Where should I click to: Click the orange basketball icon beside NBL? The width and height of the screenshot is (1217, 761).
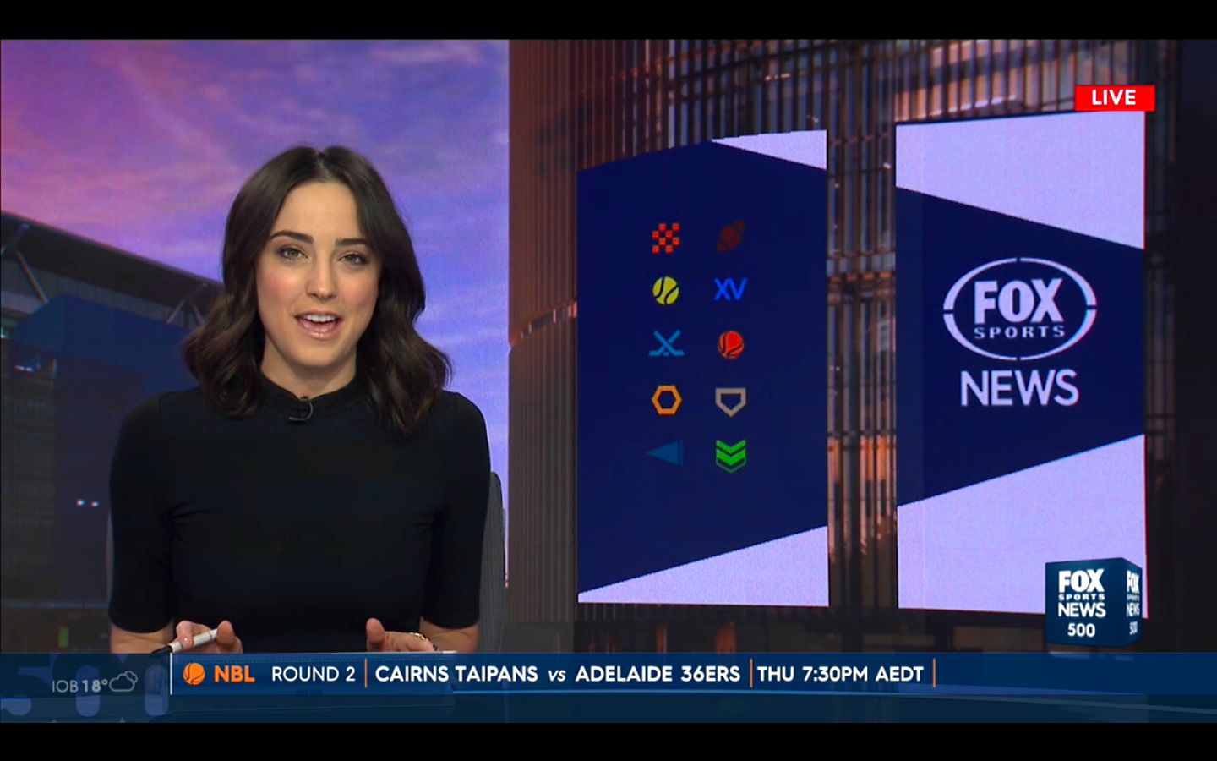pos(194,674)
